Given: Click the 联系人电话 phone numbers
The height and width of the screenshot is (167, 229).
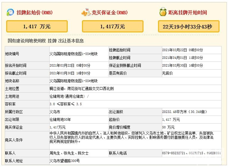Looking at the screenshot, I should click(191, 153).
